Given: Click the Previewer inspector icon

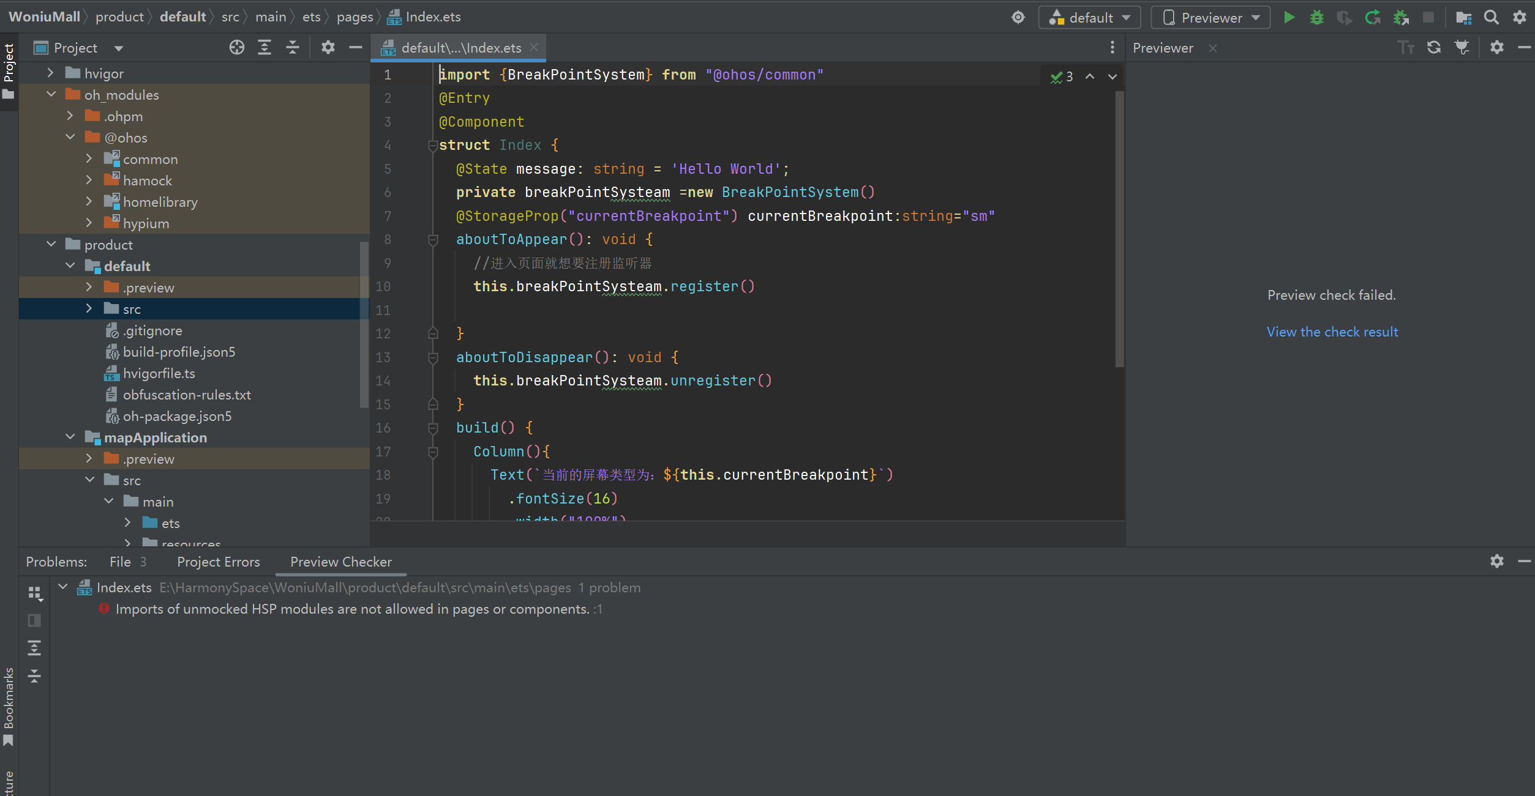Looking at the screenshot, I should coord(1462,48).
